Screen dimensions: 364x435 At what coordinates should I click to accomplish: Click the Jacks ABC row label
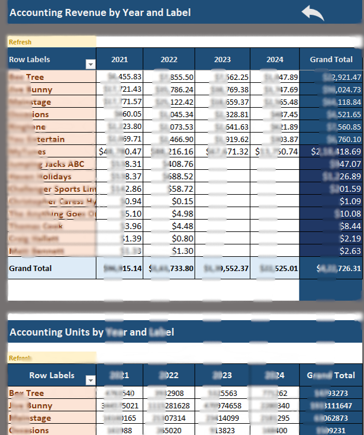coord(52,164)
